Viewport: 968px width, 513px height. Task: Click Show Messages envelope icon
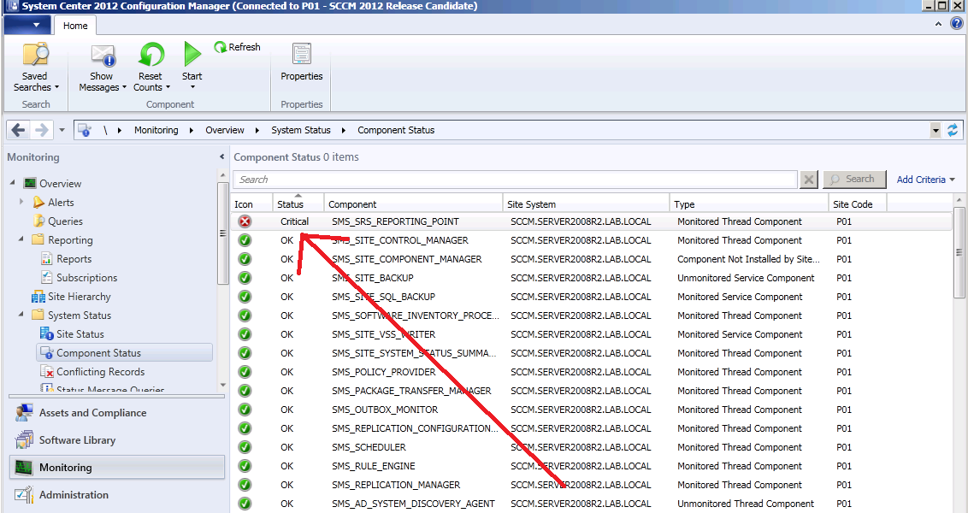[x=103, y=56]
